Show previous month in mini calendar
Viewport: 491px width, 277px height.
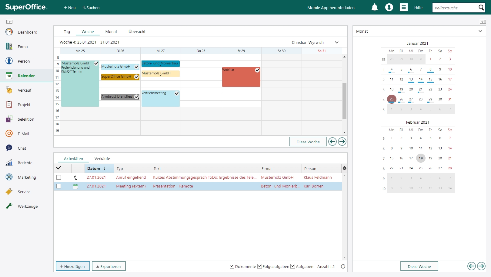pyautogui.click(x=472, y=266)
